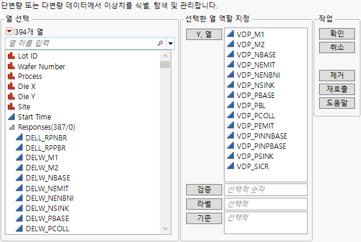361x242 pixels.
Task: Click the Y, 열 role button
Action: [204, 34]
